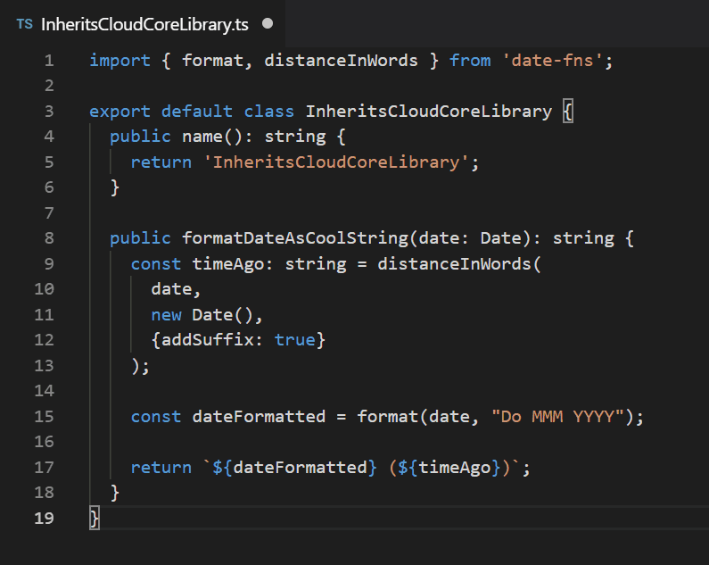Click closing brace on line 19
This screenshot has width=709, height=565.
(x=95, y=518)
